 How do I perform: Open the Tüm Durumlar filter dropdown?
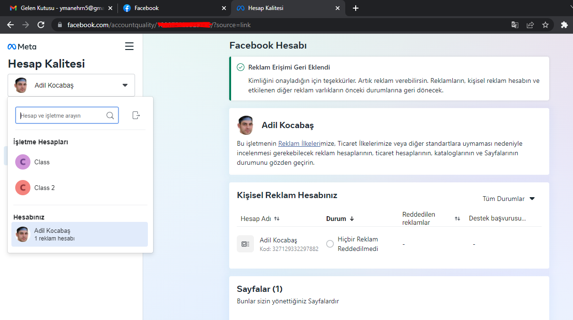tap(509, 199)
